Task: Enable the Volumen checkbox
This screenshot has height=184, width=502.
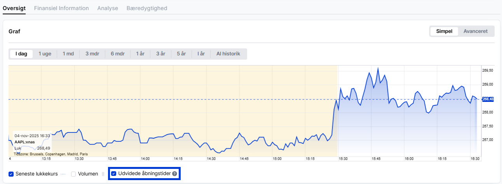Action: click(73, 174)
